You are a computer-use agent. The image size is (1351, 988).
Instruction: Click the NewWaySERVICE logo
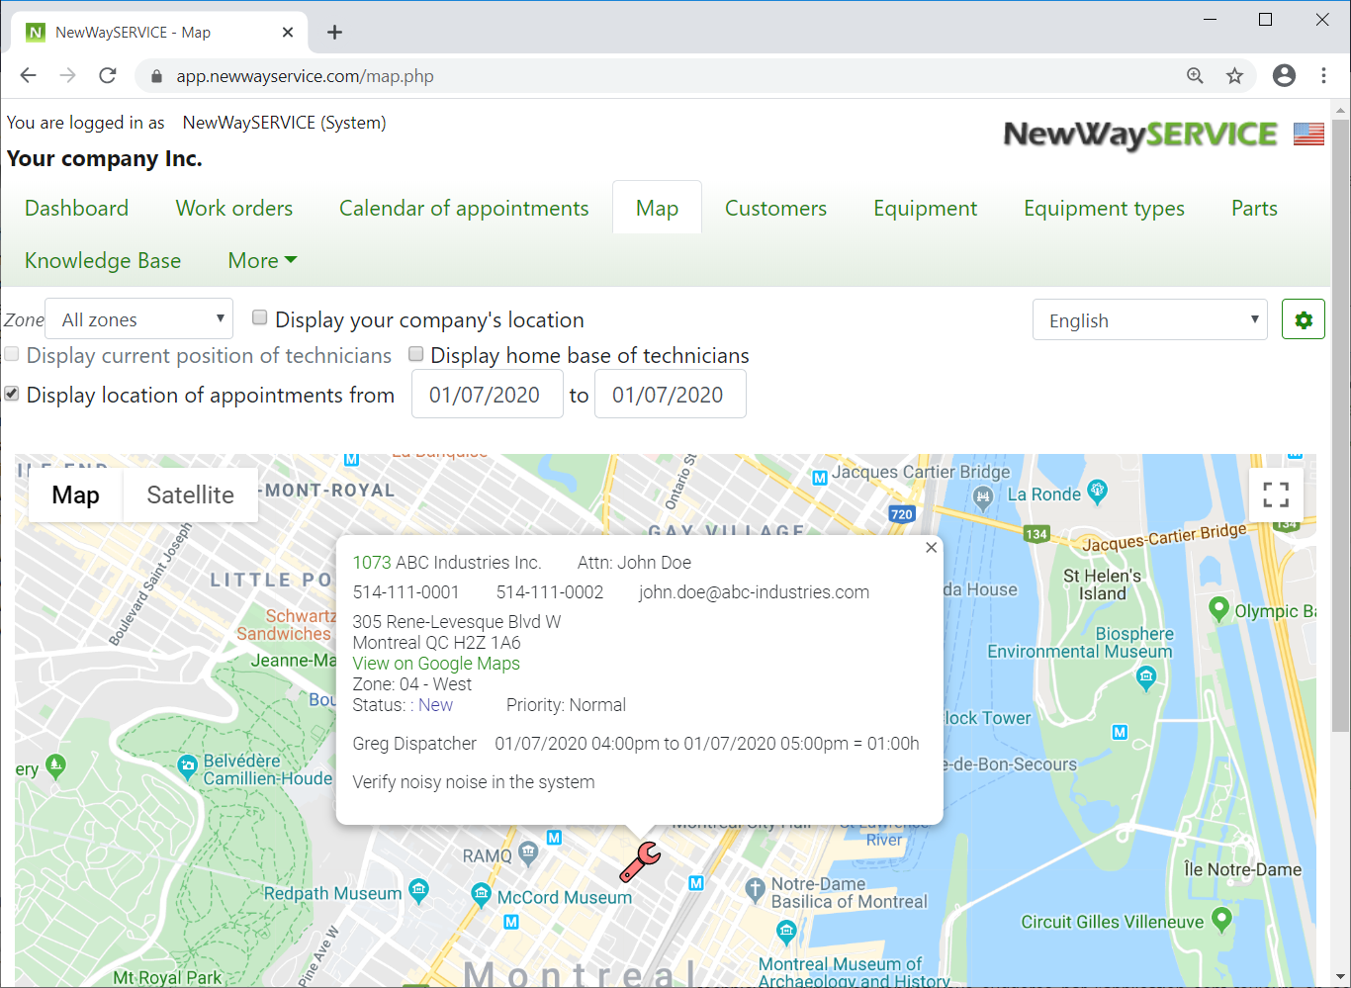click(x=1137, y=135)
